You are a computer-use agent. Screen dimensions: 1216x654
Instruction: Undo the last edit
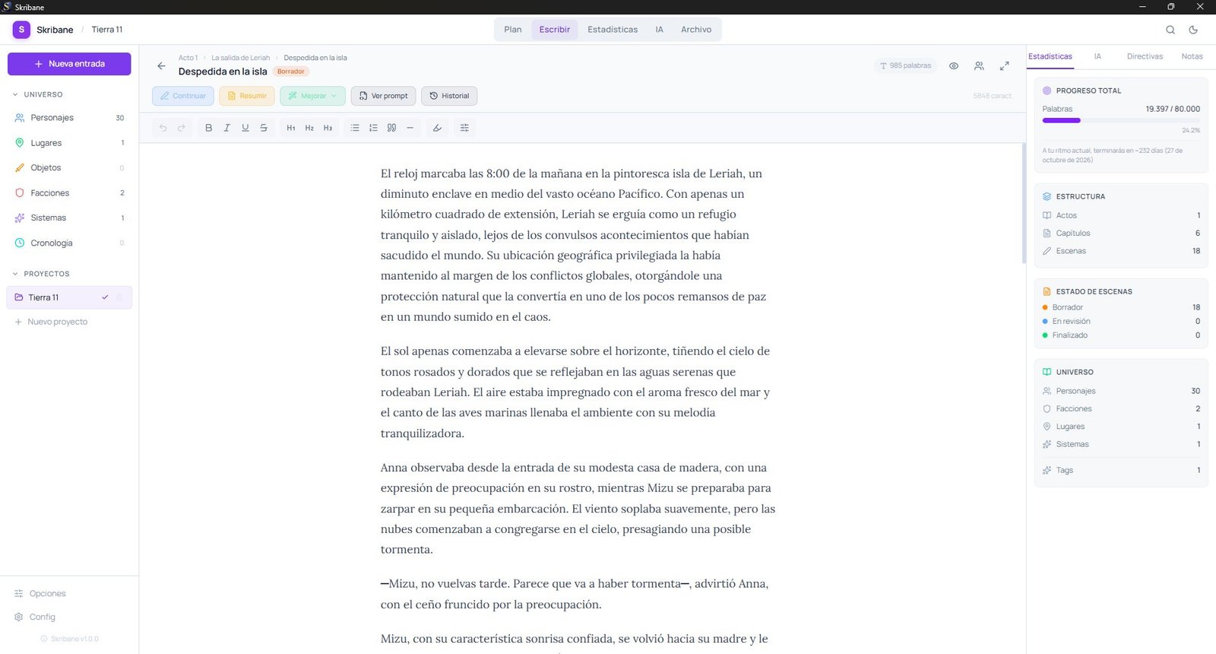pos(163,128)
